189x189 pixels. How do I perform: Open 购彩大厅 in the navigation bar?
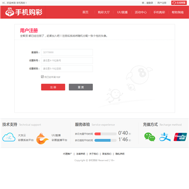pyautogui.click(x=103, y=12)
